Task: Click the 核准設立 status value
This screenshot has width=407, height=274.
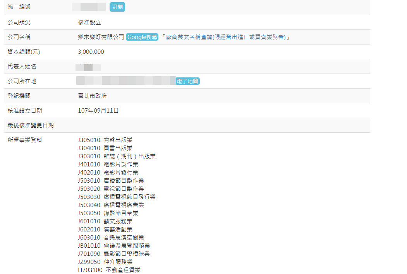Action: (x=89, y=22)
